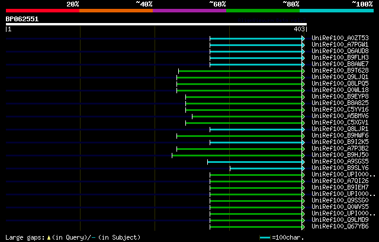Click the 403 end position marker

299,29
